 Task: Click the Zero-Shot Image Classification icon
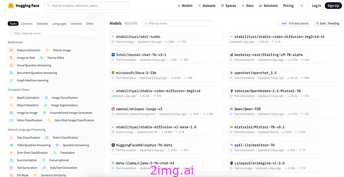pos(49,120)
